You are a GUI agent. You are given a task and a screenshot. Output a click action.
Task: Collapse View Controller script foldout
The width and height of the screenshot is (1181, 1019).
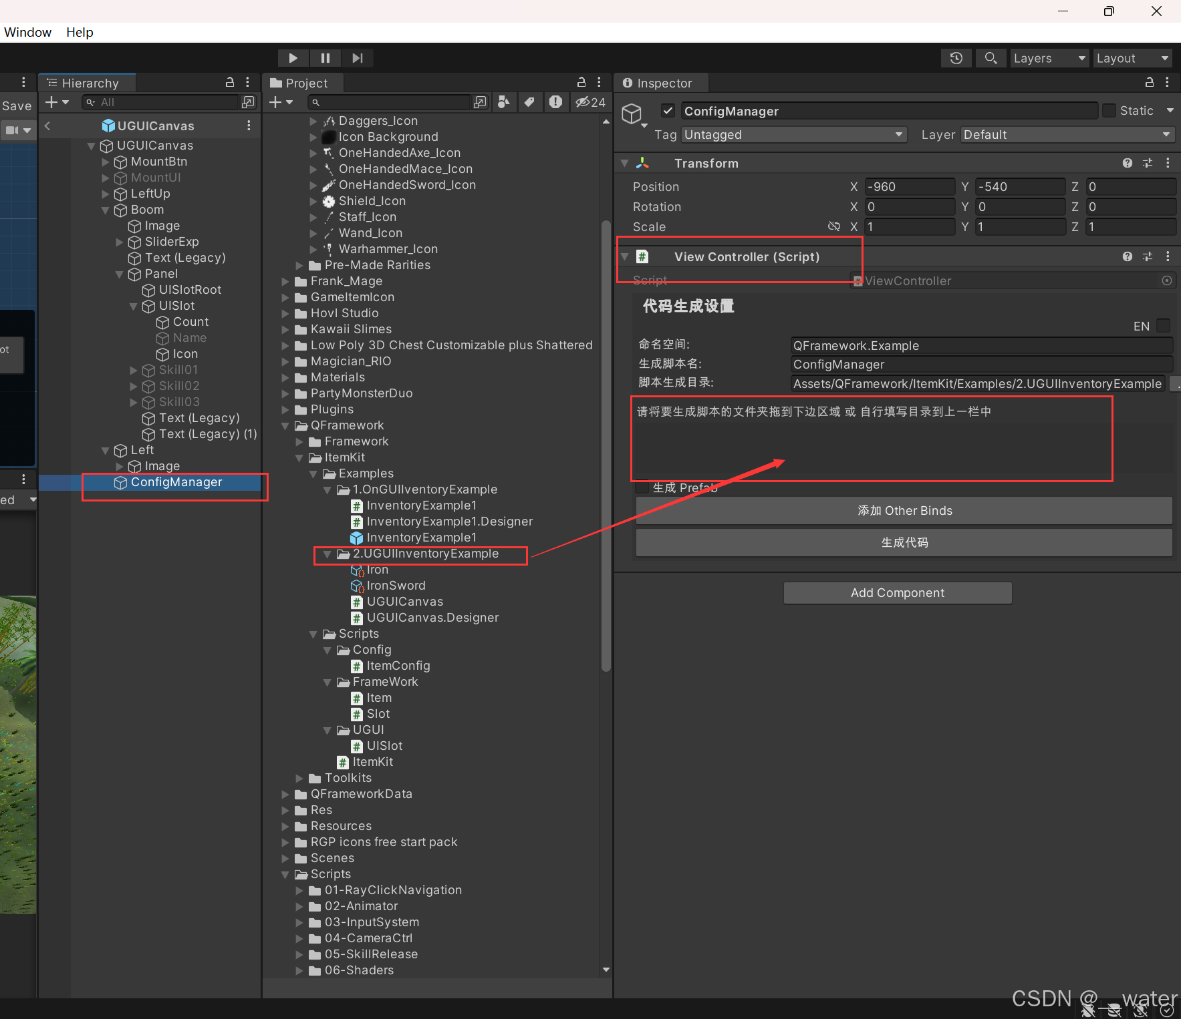pyautogui.click(x=624, y=256)
